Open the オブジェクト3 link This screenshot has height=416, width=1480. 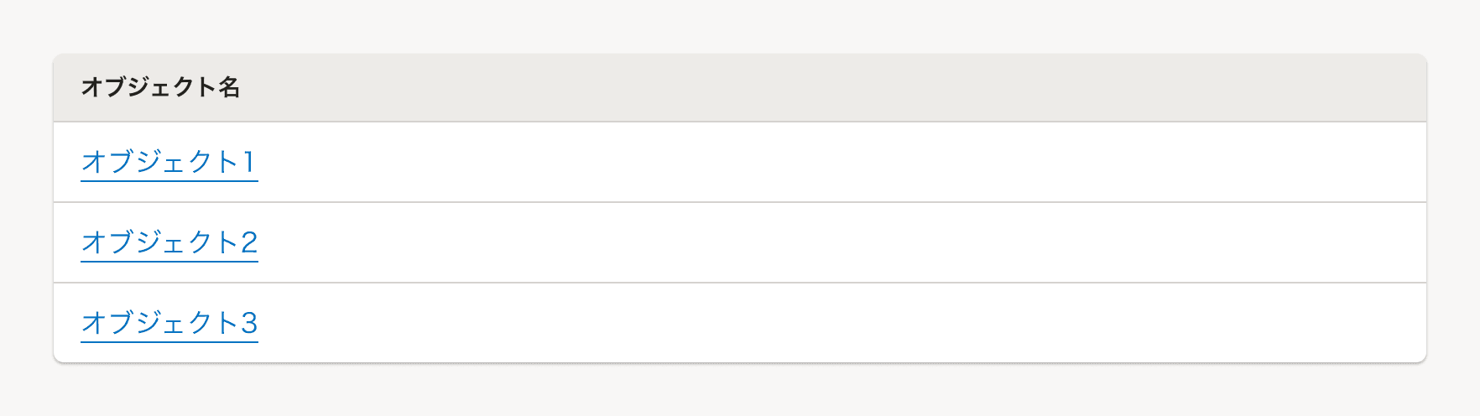point(169,323)
